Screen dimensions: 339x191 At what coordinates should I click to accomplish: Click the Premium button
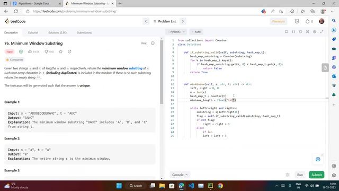[279, 21]
